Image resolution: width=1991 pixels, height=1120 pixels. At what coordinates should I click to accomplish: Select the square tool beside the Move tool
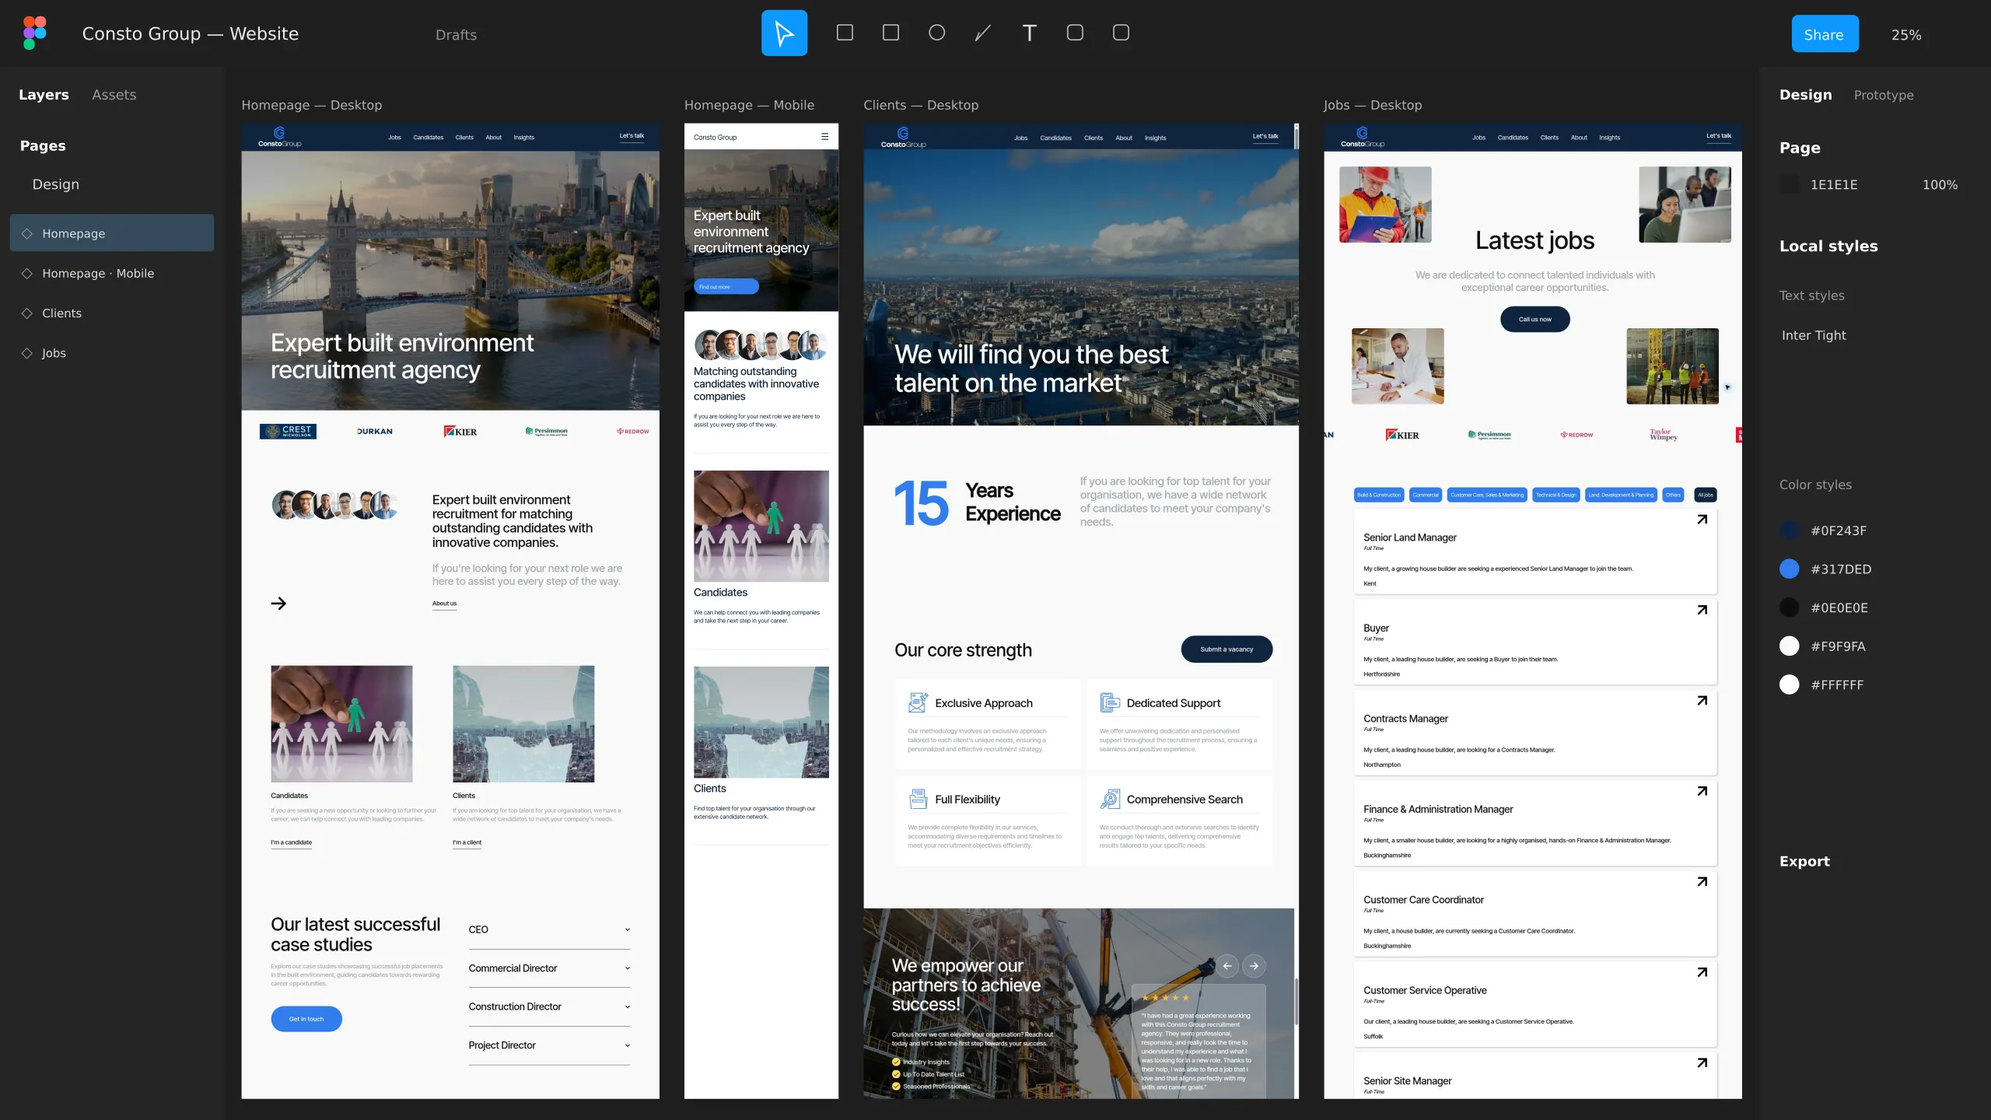click(x=845, y=33)
